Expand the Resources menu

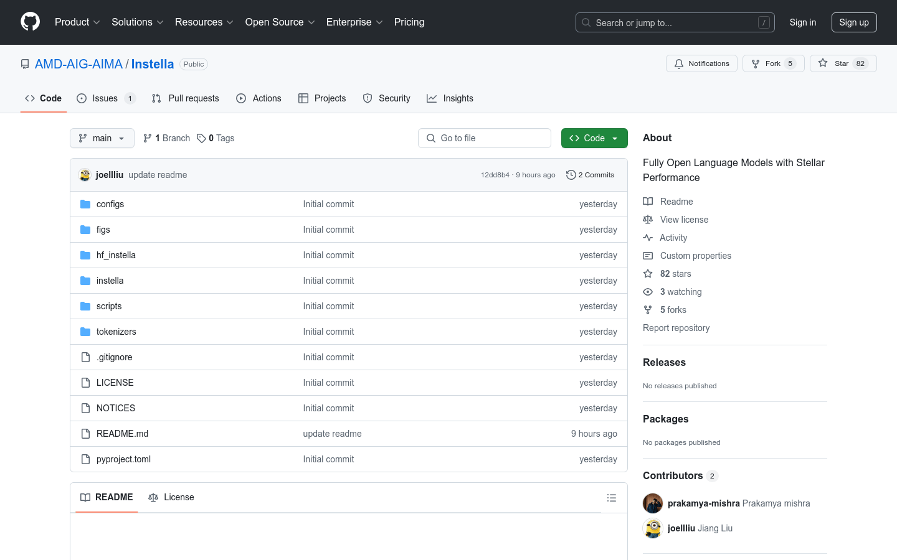(204, 22)
